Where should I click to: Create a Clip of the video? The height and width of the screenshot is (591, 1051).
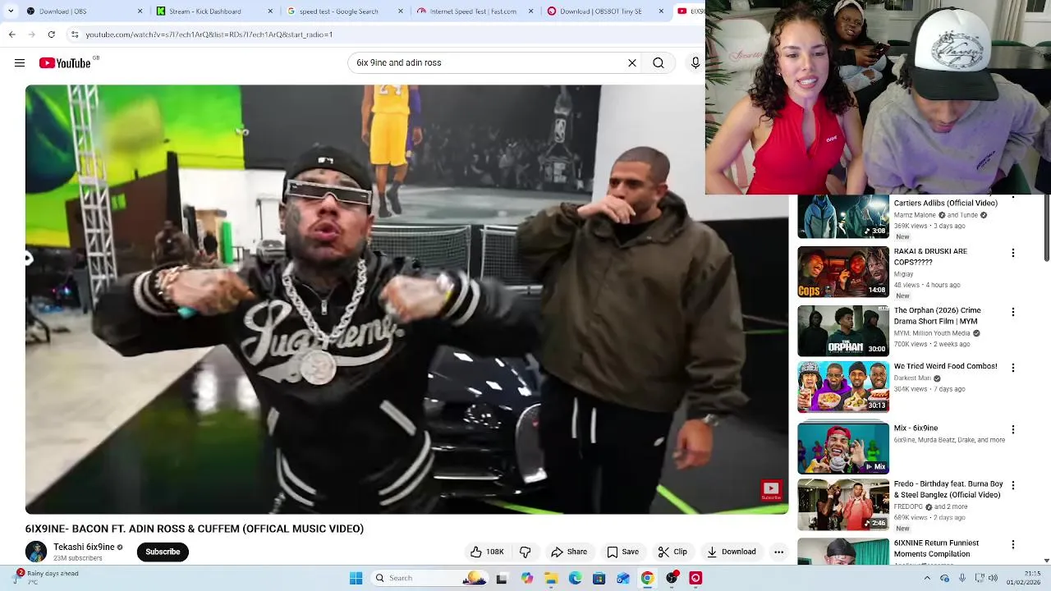(x=672, y=552)
